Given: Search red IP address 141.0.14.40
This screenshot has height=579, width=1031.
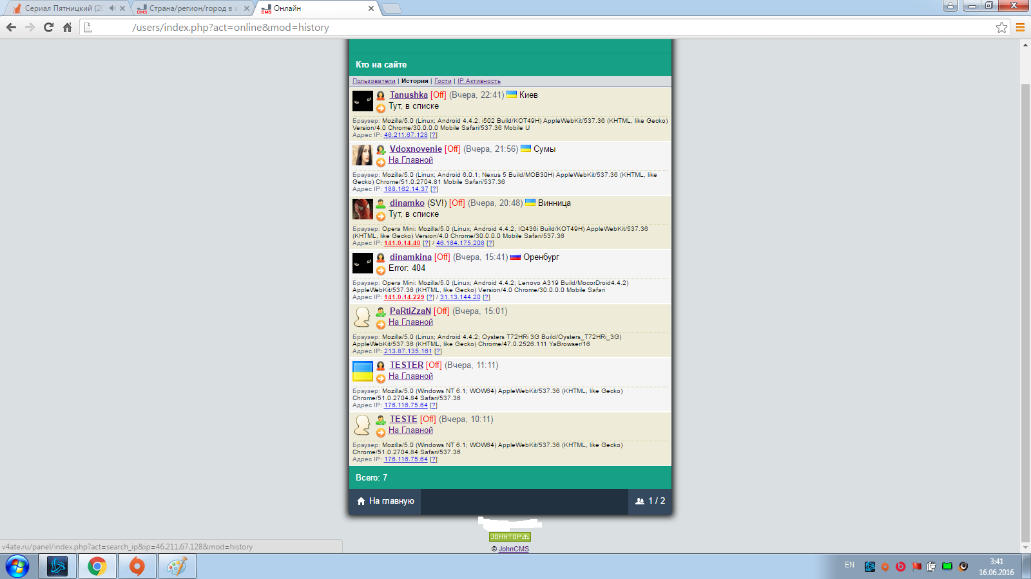Looking at the screenshot, I should [x=402, y=243].
